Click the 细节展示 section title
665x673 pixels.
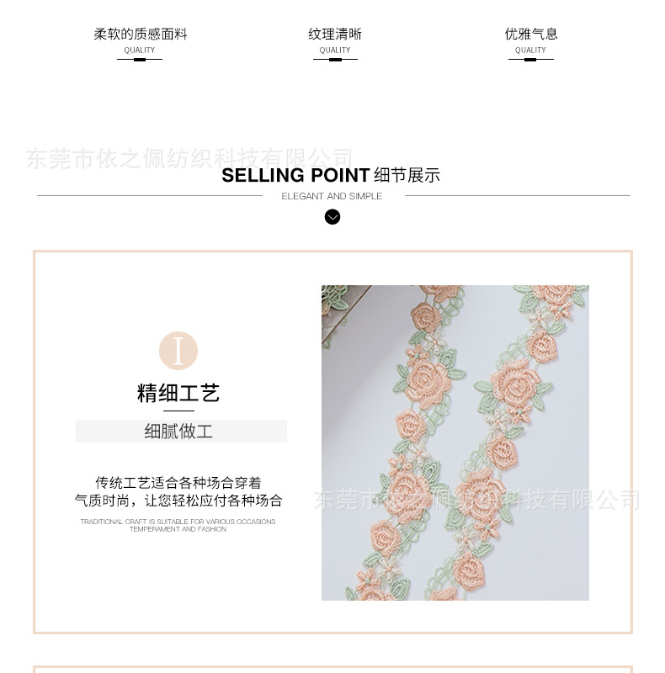[x=407, y=175]
